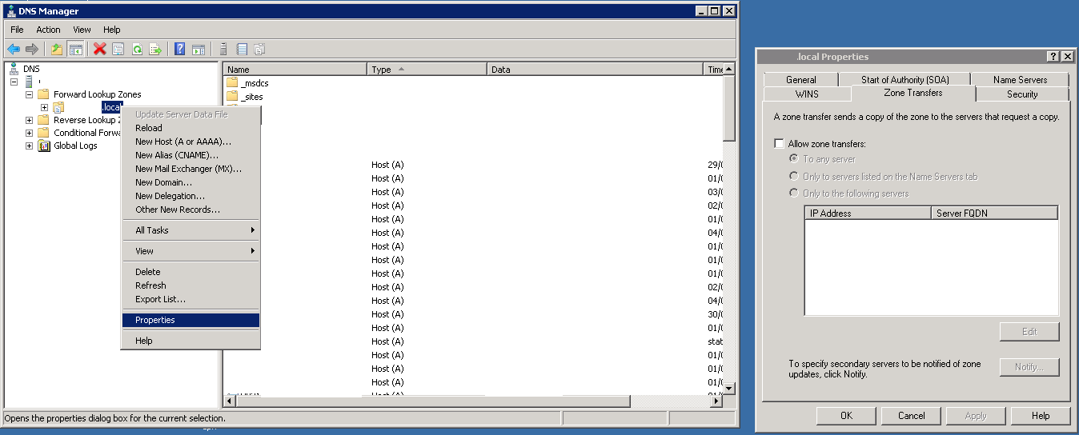
Task: Open the Start of Authority (SOA) tab
Action: (x=905, y=79)
